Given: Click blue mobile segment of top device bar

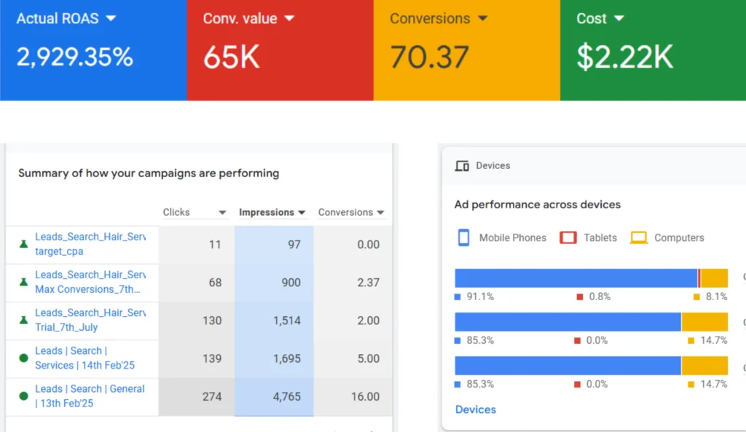Looking at the screenshot, I should (x=576, y=278).
